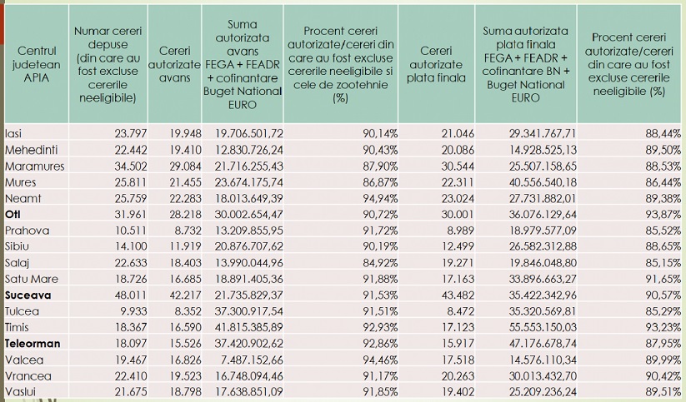
Task: Click the value 48.011 in Suceava row
Action: (130, 295)
